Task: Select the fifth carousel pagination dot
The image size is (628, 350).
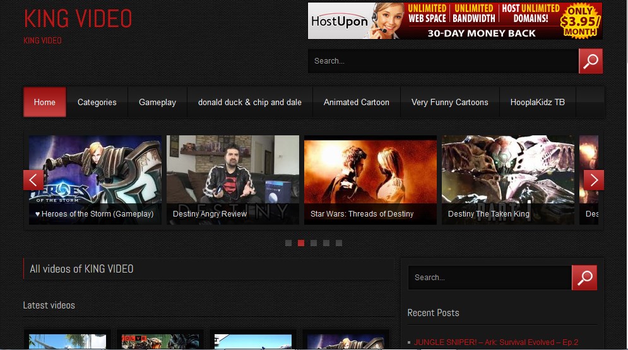Action: tap(339, 243)
